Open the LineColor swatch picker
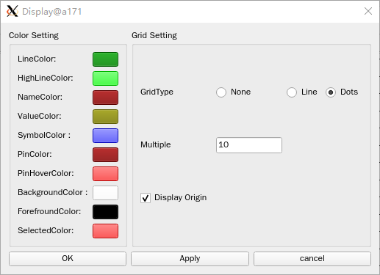 coord(105,59)
